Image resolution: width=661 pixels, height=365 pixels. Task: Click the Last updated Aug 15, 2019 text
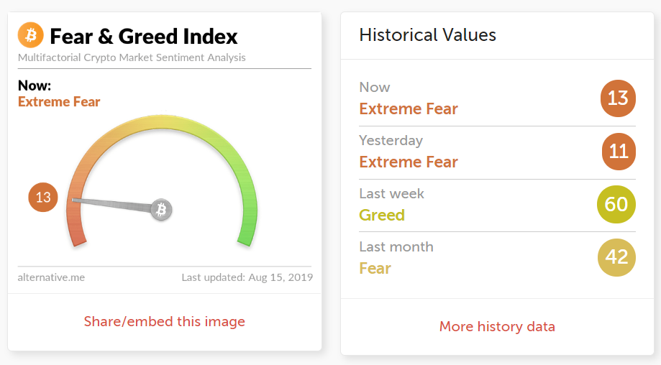coord(247,277)
